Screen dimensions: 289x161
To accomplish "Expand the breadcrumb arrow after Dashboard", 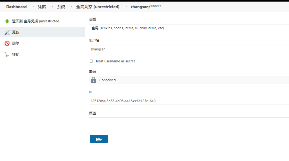I will point(33,7).
